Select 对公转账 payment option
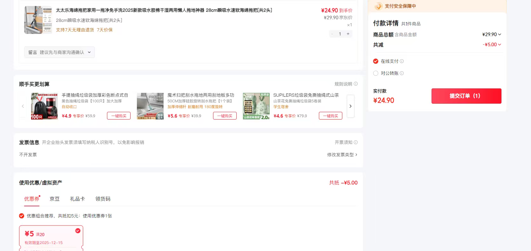531x251 pixels. click(x=376, y=73)
